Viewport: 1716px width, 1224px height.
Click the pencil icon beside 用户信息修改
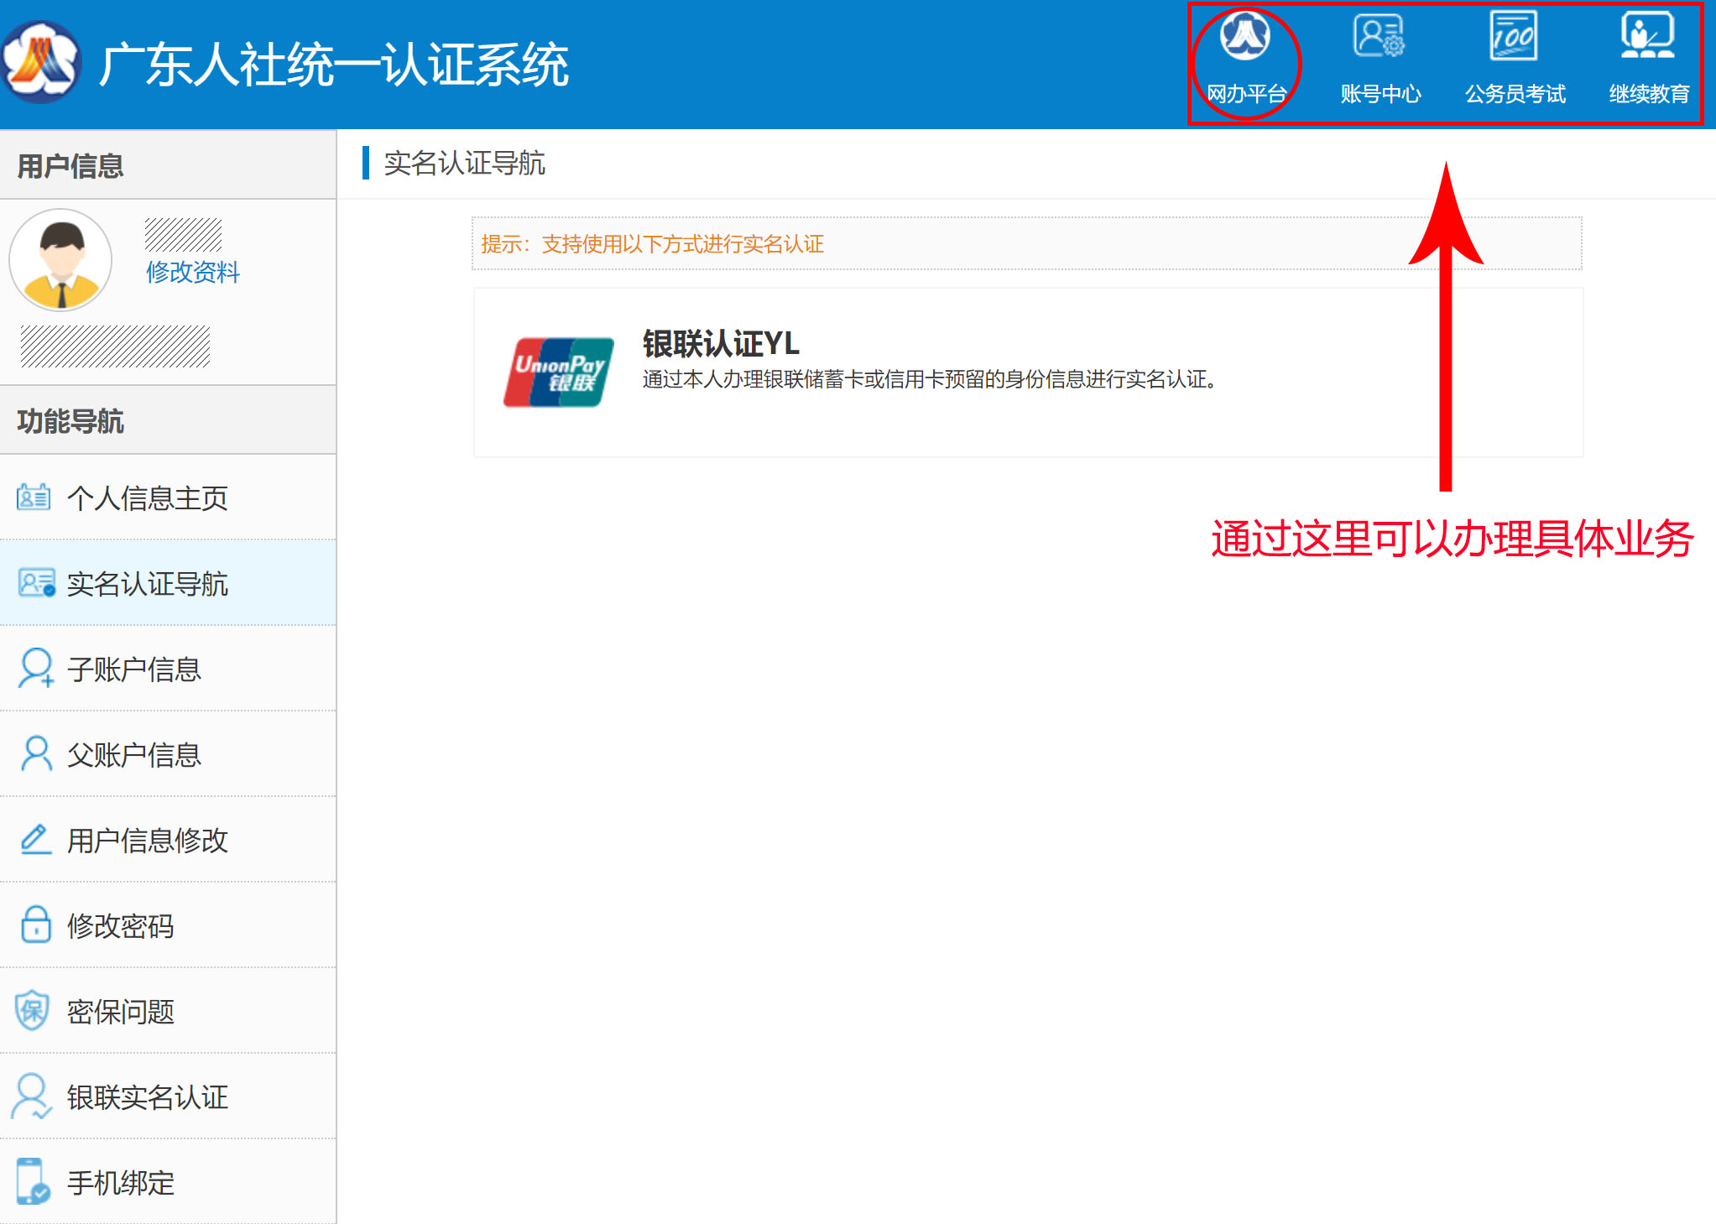35,840
